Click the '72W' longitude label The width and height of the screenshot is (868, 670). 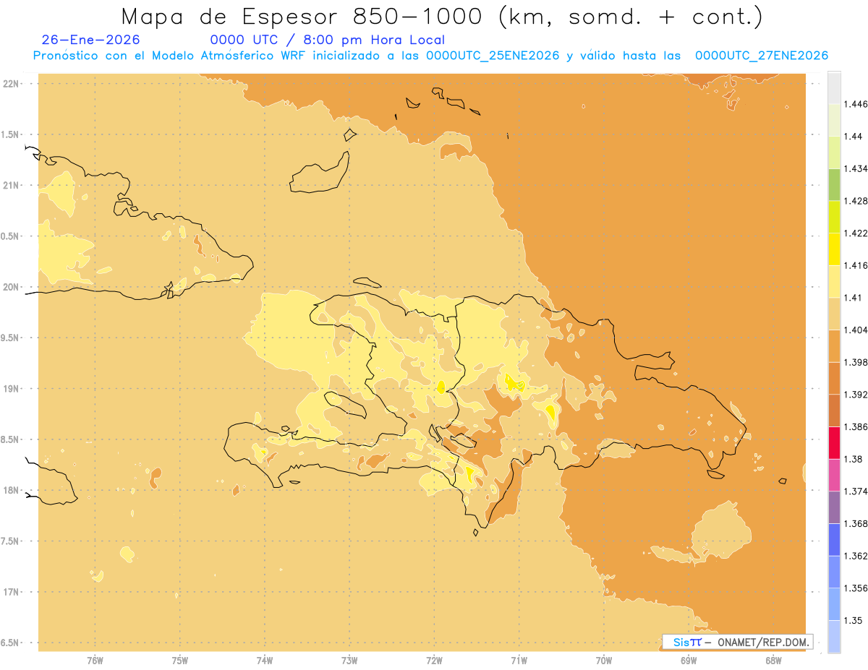[434, 660]
